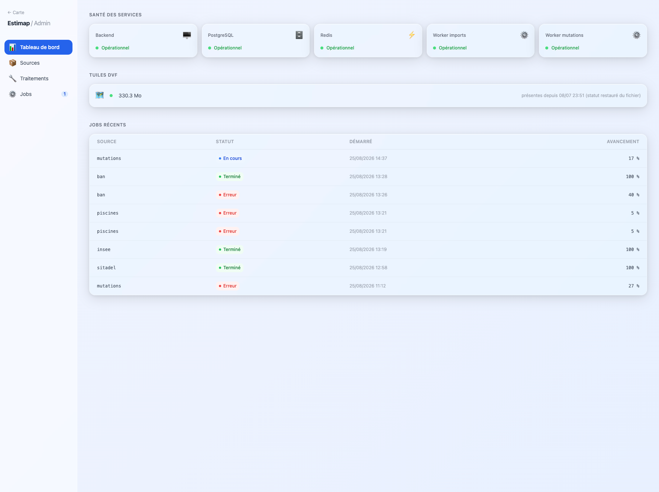This screenshot has width=659, height=492.
Task: Click the tiles restored status note
Action: [581, 96]
